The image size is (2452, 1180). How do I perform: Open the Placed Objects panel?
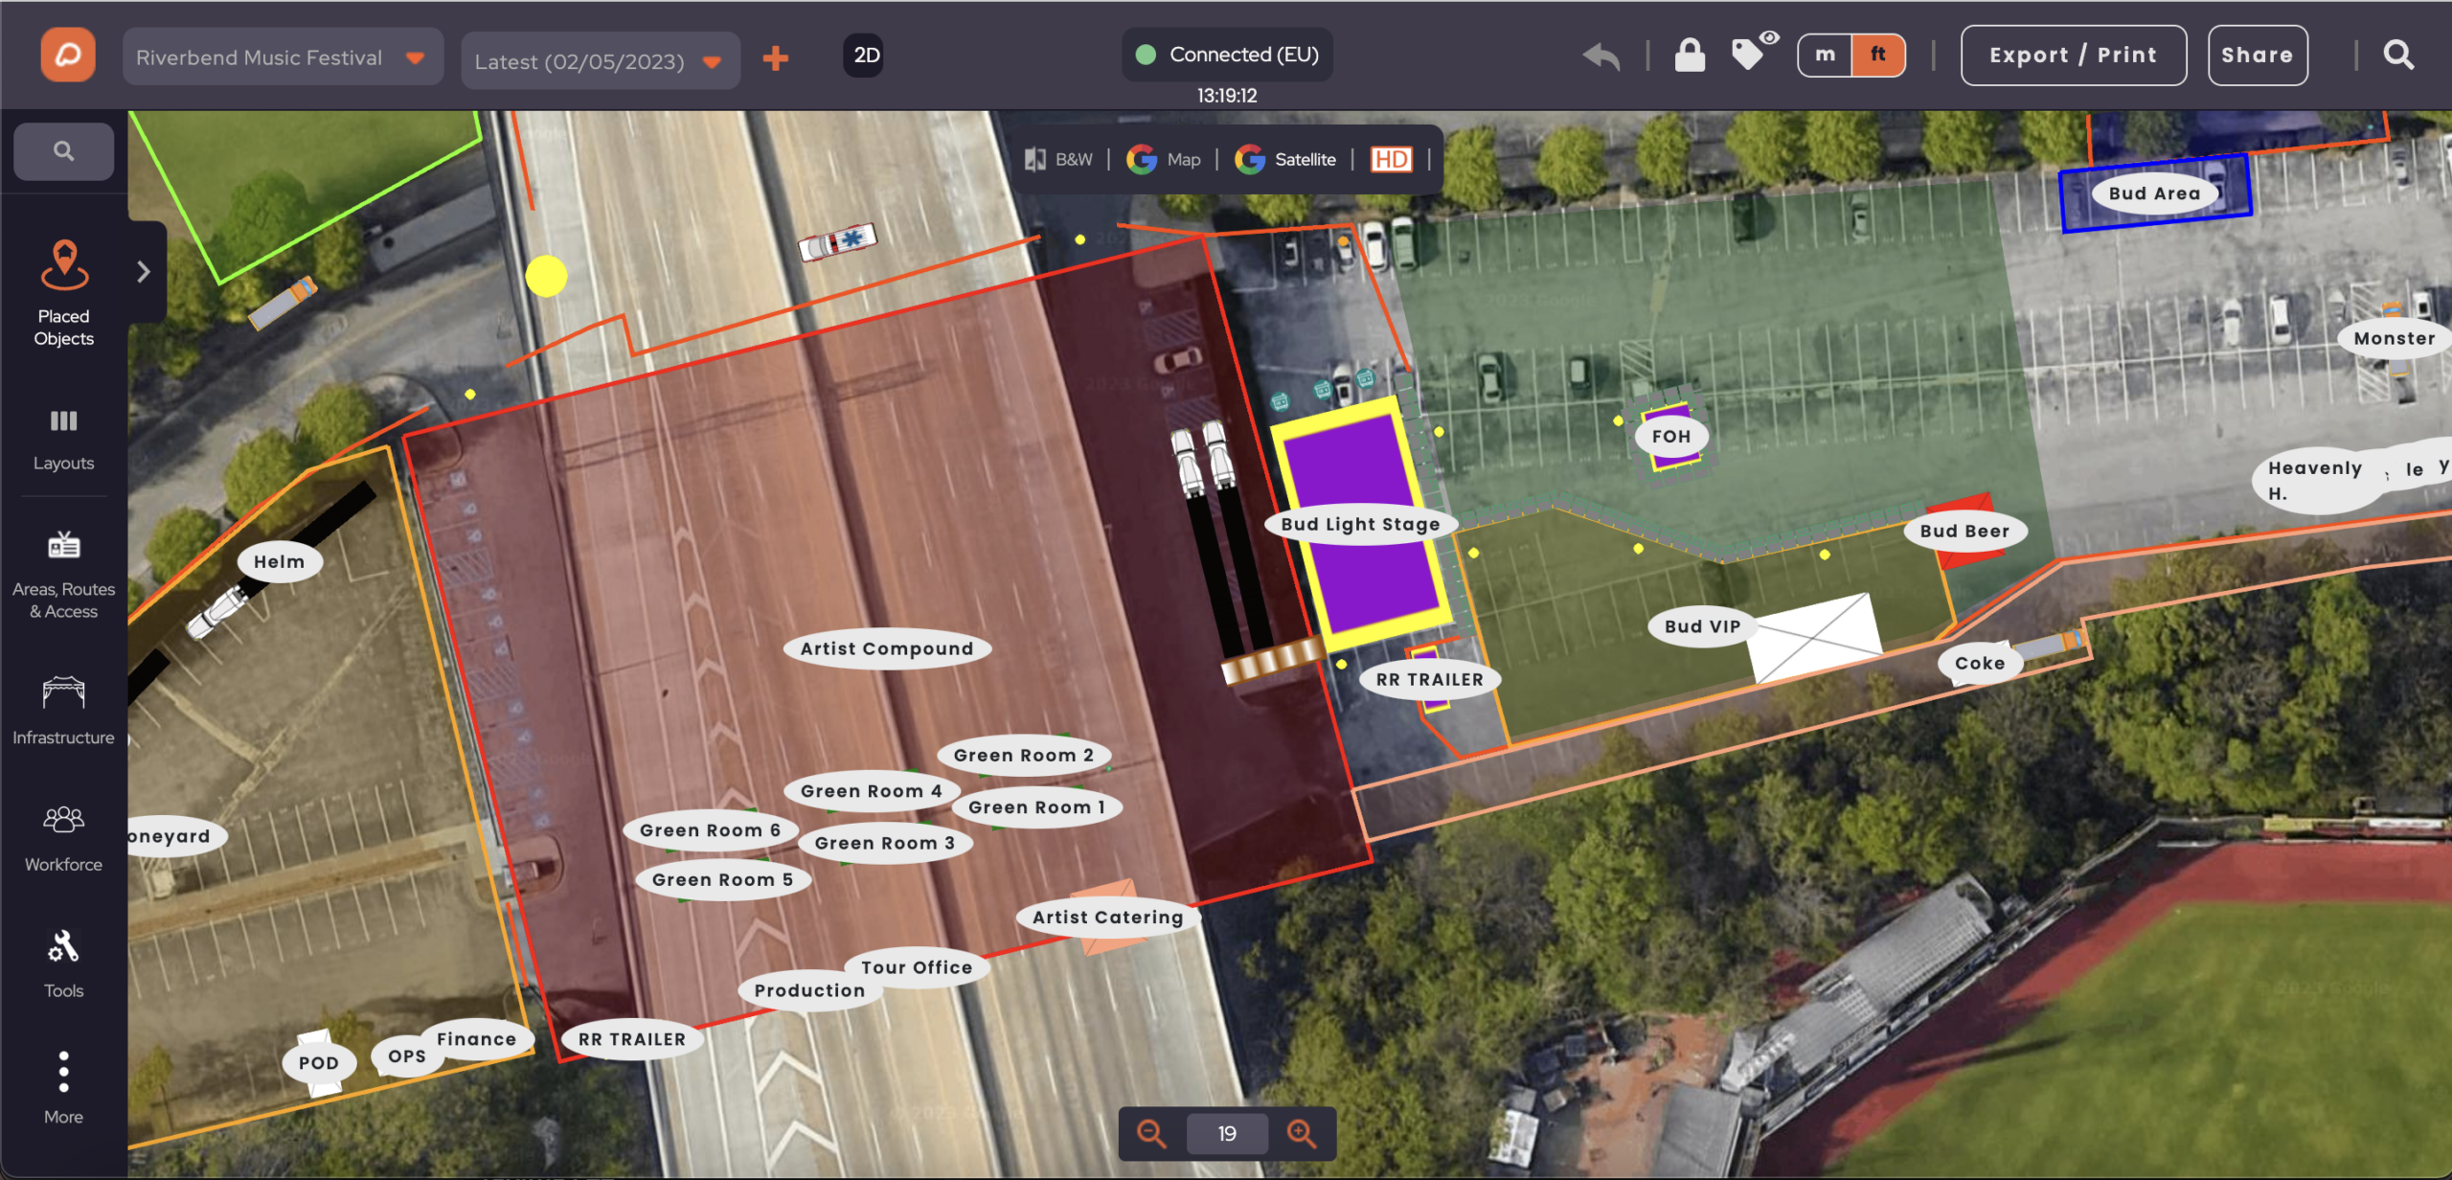click(64, 293)
